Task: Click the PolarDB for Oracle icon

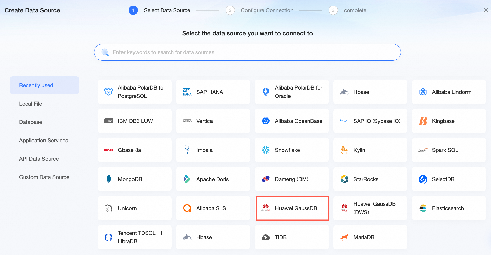Action: click(x=266, y=92)
